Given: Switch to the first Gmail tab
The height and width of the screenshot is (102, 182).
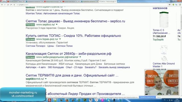Looking at the screenshot, I should pyautogui.click(x=15, y=1).
